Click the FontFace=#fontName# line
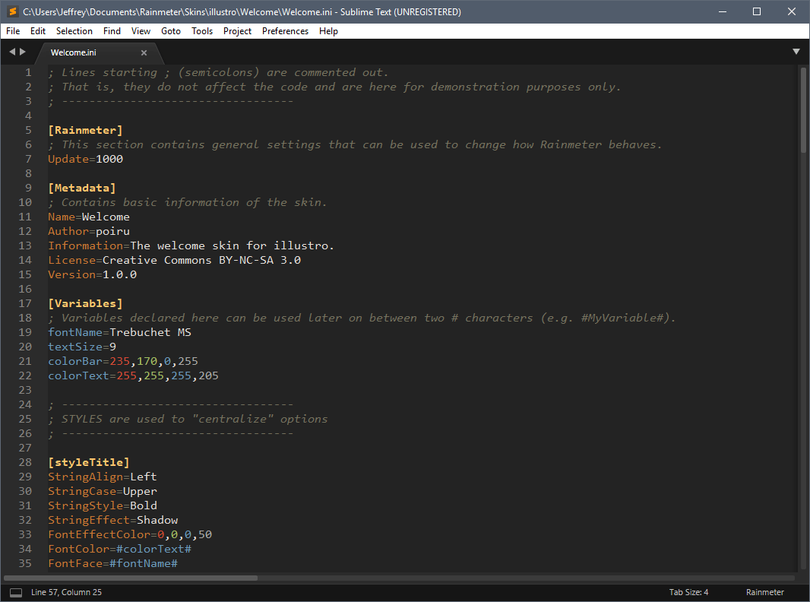Screen dimensions: 810x602 point(112,564)
